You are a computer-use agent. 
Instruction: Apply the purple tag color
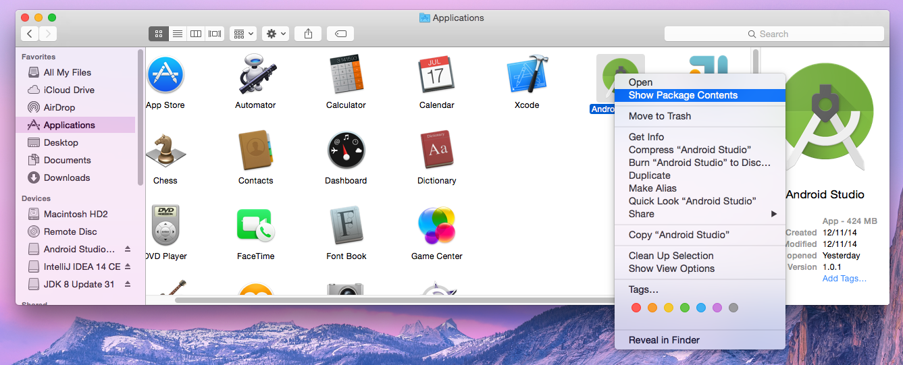717,308
